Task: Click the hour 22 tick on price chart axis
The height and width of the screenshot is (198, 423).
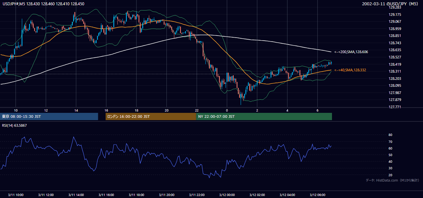Action: tap(197, 110)
